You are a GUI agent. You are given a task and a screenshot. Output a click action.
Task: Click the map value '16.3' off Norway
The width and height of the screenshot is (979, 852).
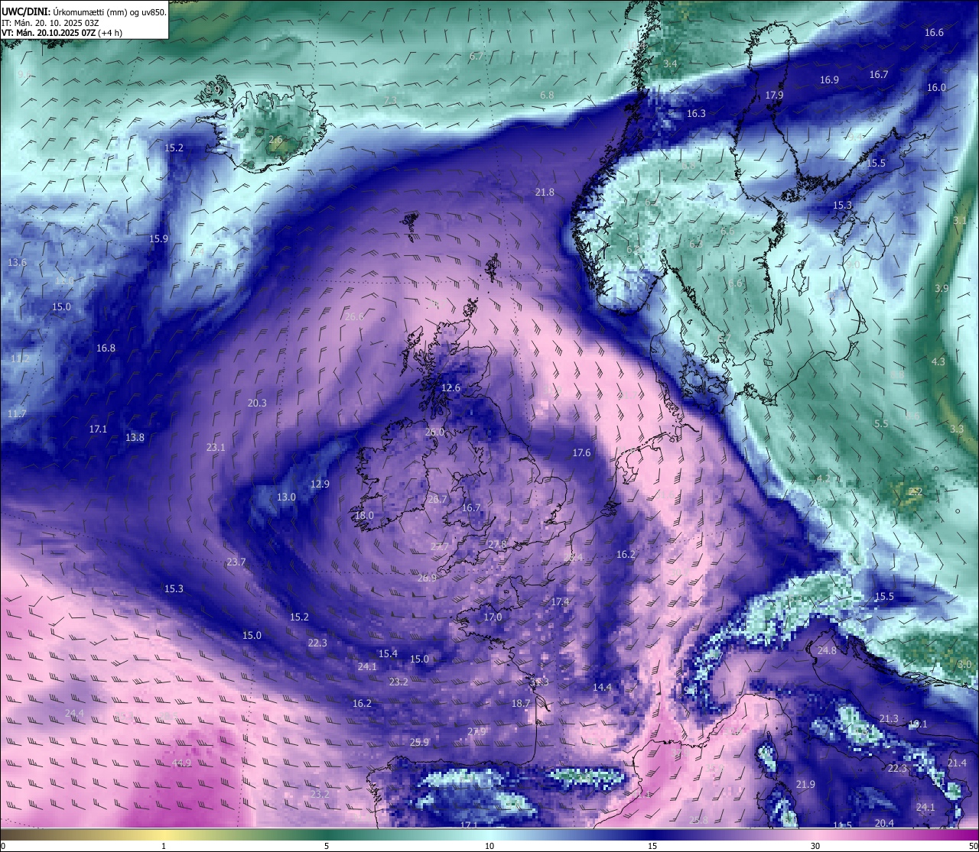point(696,114)
